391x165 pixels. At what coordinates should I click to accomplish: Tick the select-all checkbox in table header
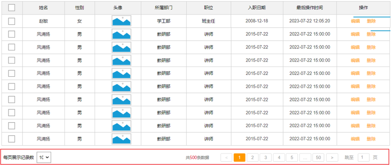pos(11,8)
